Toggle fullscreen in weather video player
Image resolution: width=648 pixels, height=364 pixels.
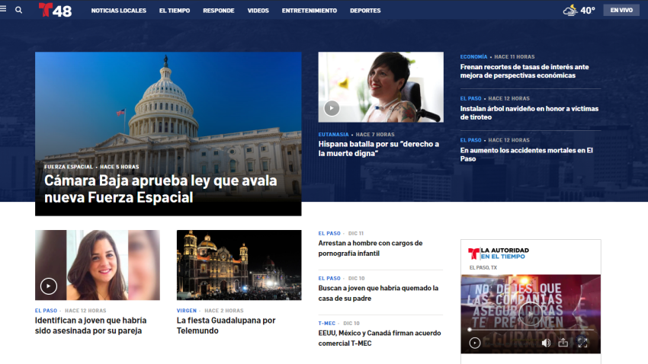pos(582,343)
